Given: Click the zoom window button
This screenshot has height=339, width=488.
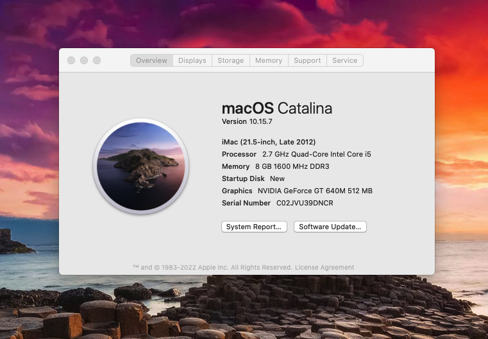Looking at the screenshot, I should tap(97, 60).
